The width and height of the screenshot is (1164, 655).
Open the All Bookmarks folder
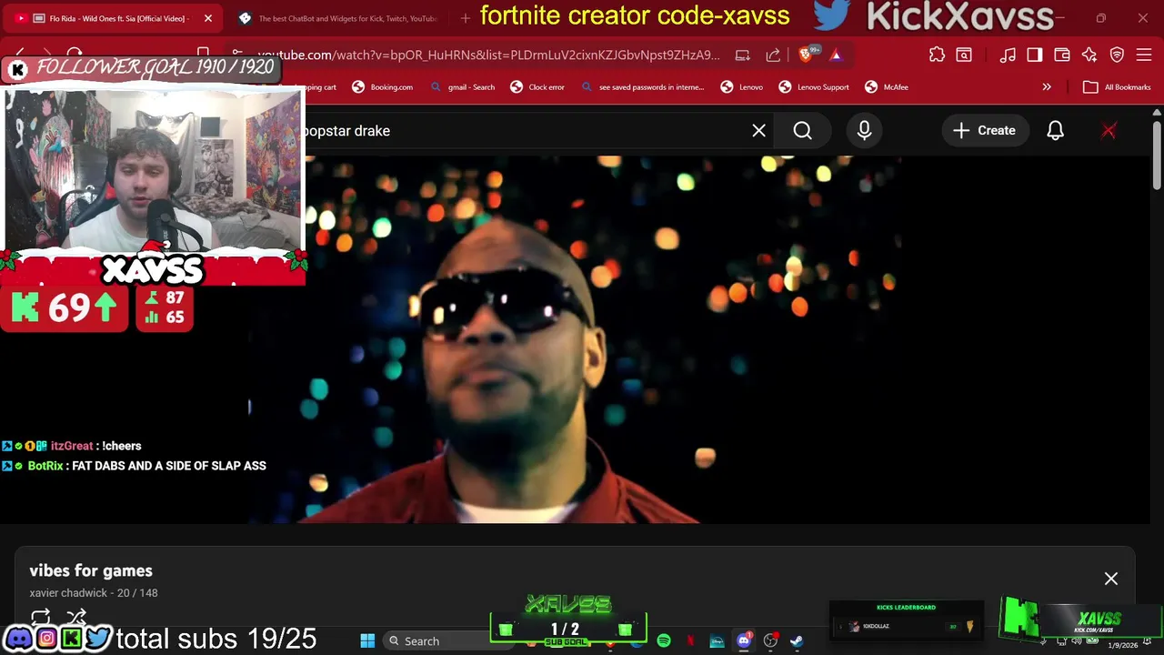[x=1118, y=87]
